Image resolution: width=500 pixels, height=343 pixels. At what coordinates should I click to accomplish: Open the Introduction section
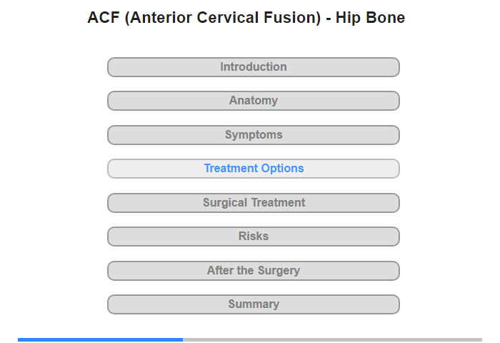pyautogui.click(x=253, y=67)
